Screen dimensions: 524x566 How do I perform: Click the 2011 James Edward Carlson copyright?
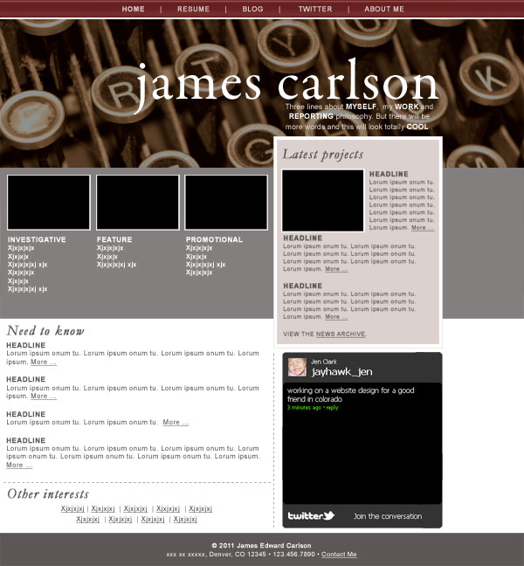pos(261,545)
